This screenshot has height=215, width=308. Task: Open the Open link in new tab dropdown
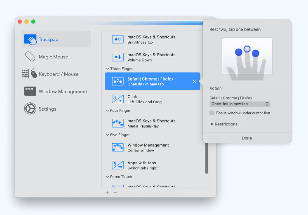240,104
